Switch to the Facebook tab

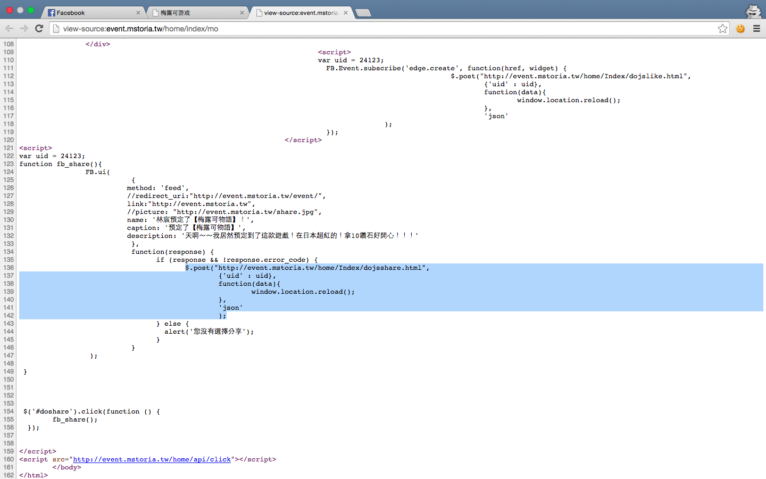point(93,13)
